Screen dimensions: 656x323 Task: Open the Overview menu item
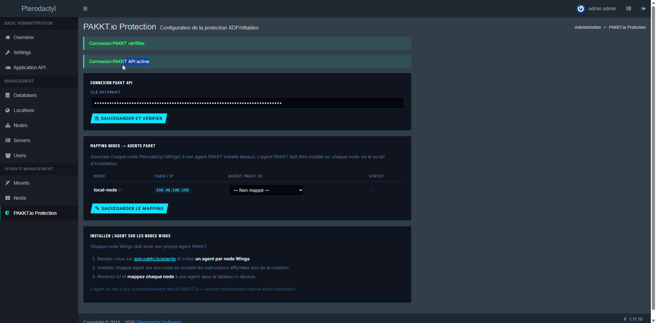coord(23,37)
